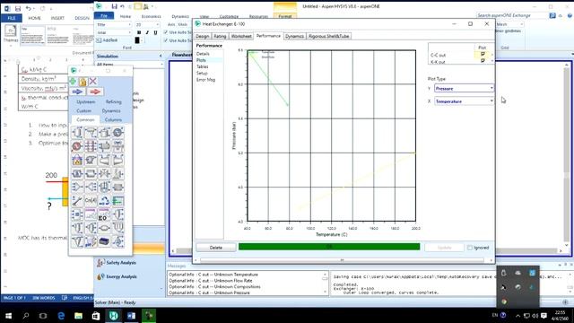Click the AddText tool
Viewport: 574px width, 323px height.
pos(107,40)
